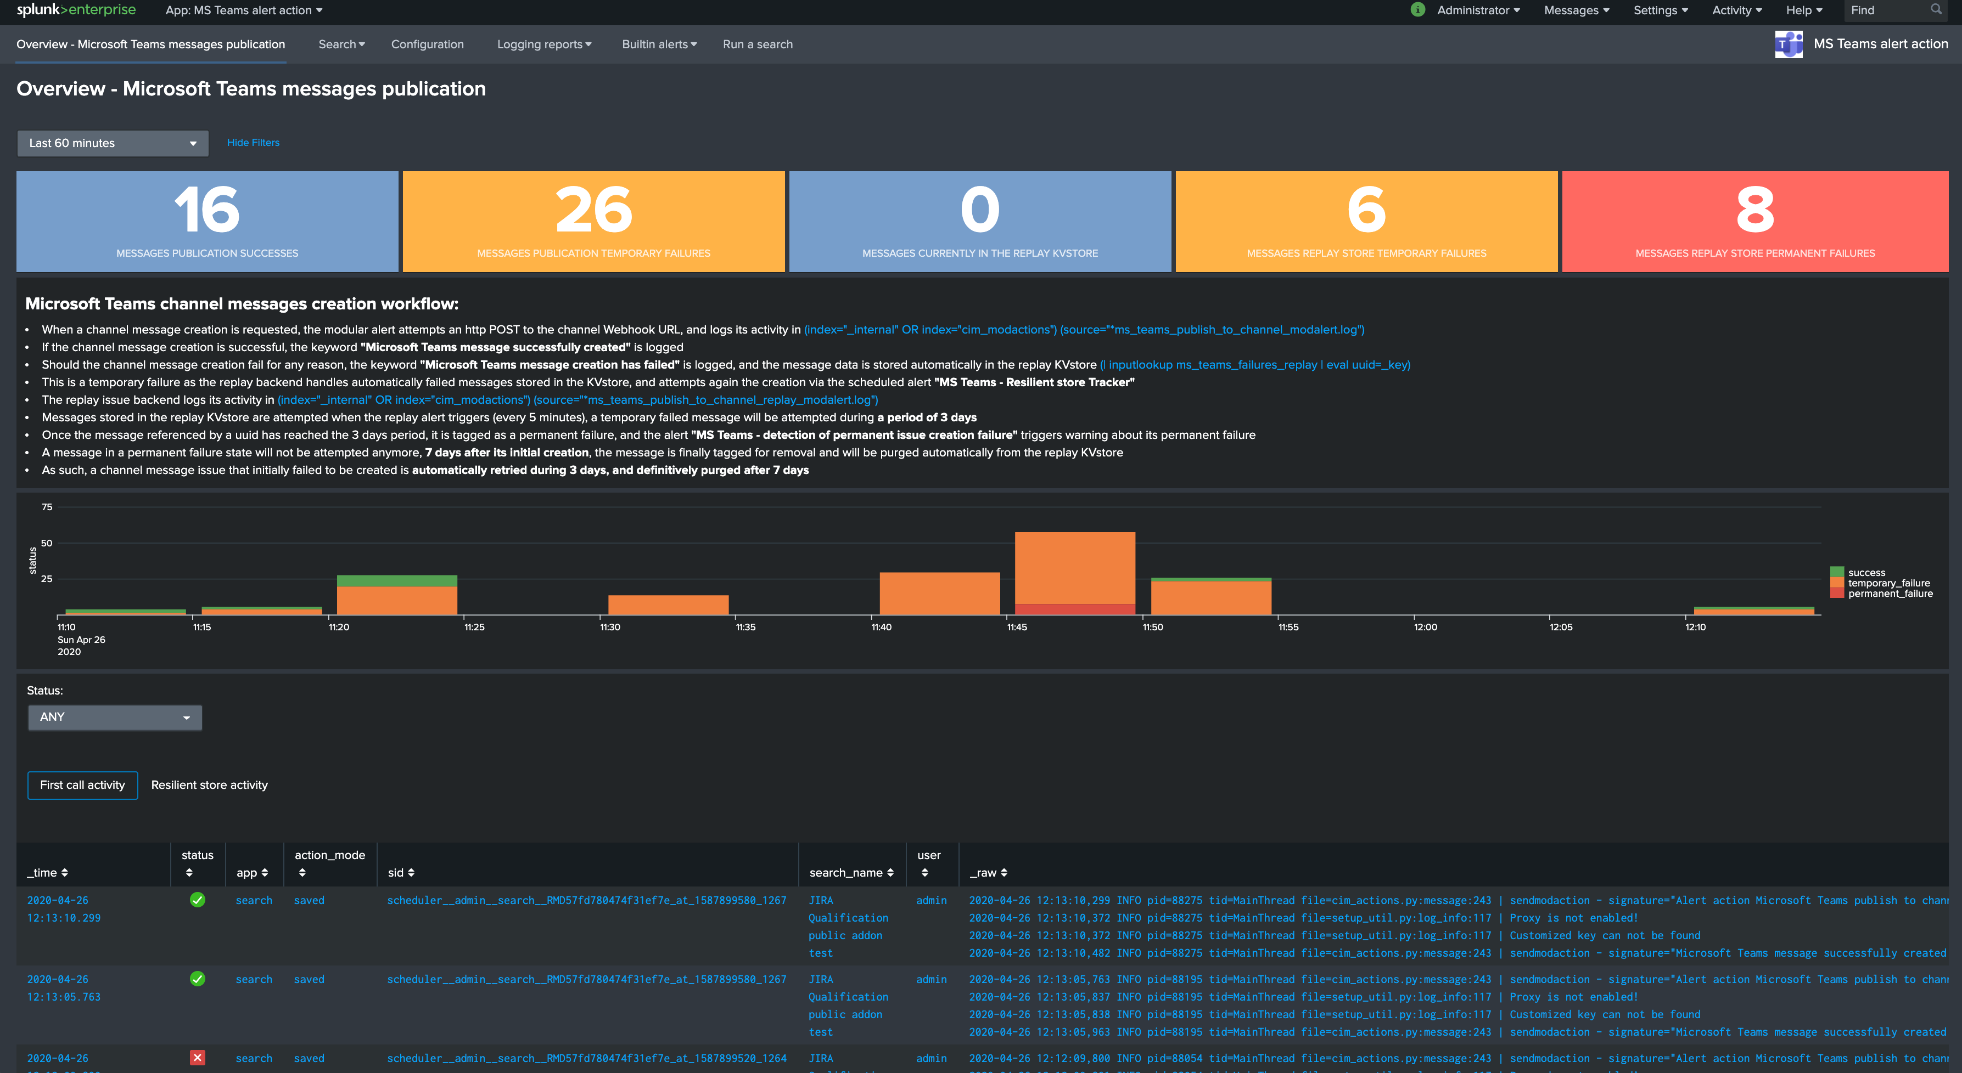This screenshot has width=1962, height=1073.
Task: Click the sort arrows on the search_name column
Action: point(890,872)
